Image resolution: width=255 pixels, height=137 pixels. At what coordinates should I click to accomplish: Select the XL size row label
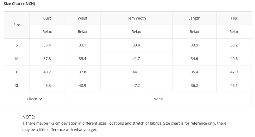tap(17, 86)
